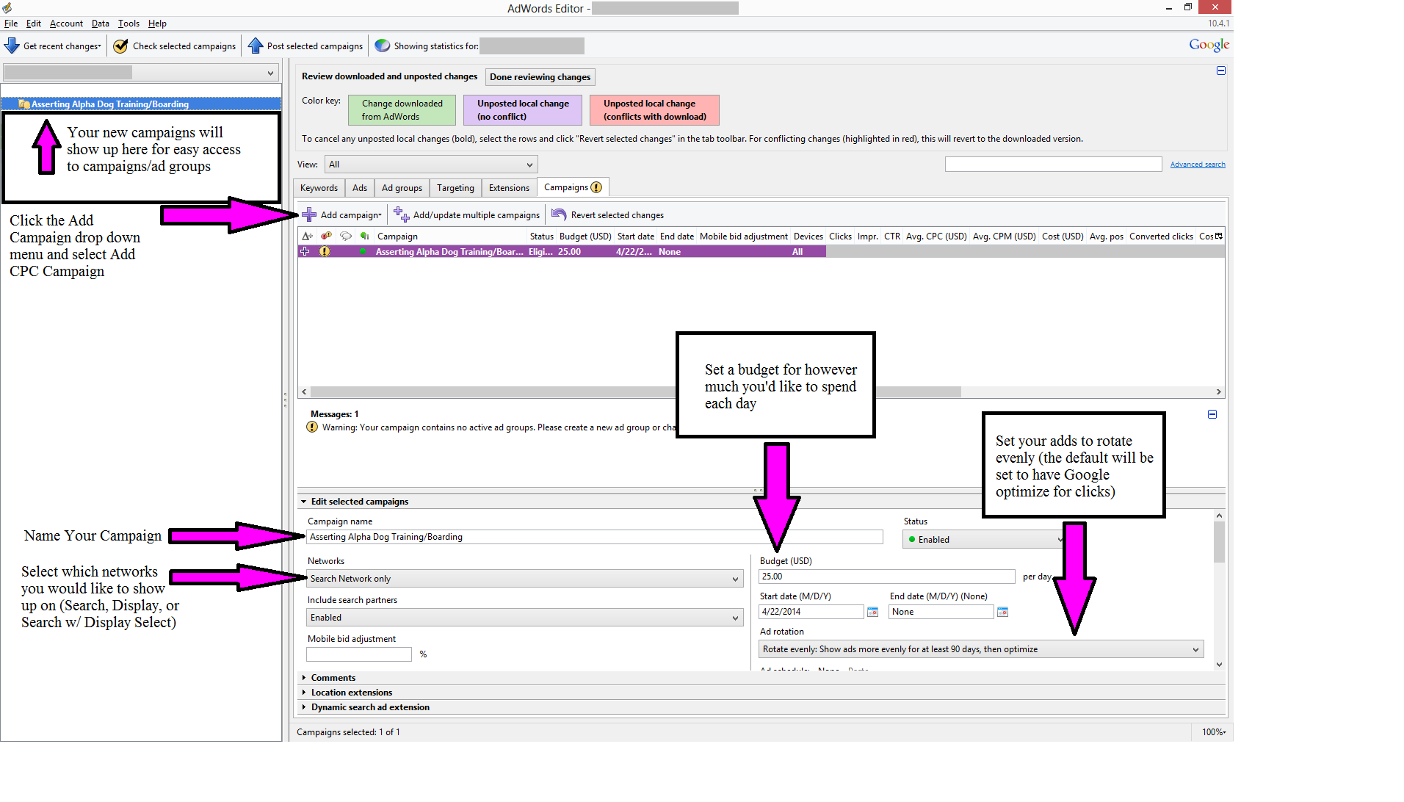Screen dimensions: 1404x802
Task: Open the Networks dropdown Search Network only
Action: 524,579
